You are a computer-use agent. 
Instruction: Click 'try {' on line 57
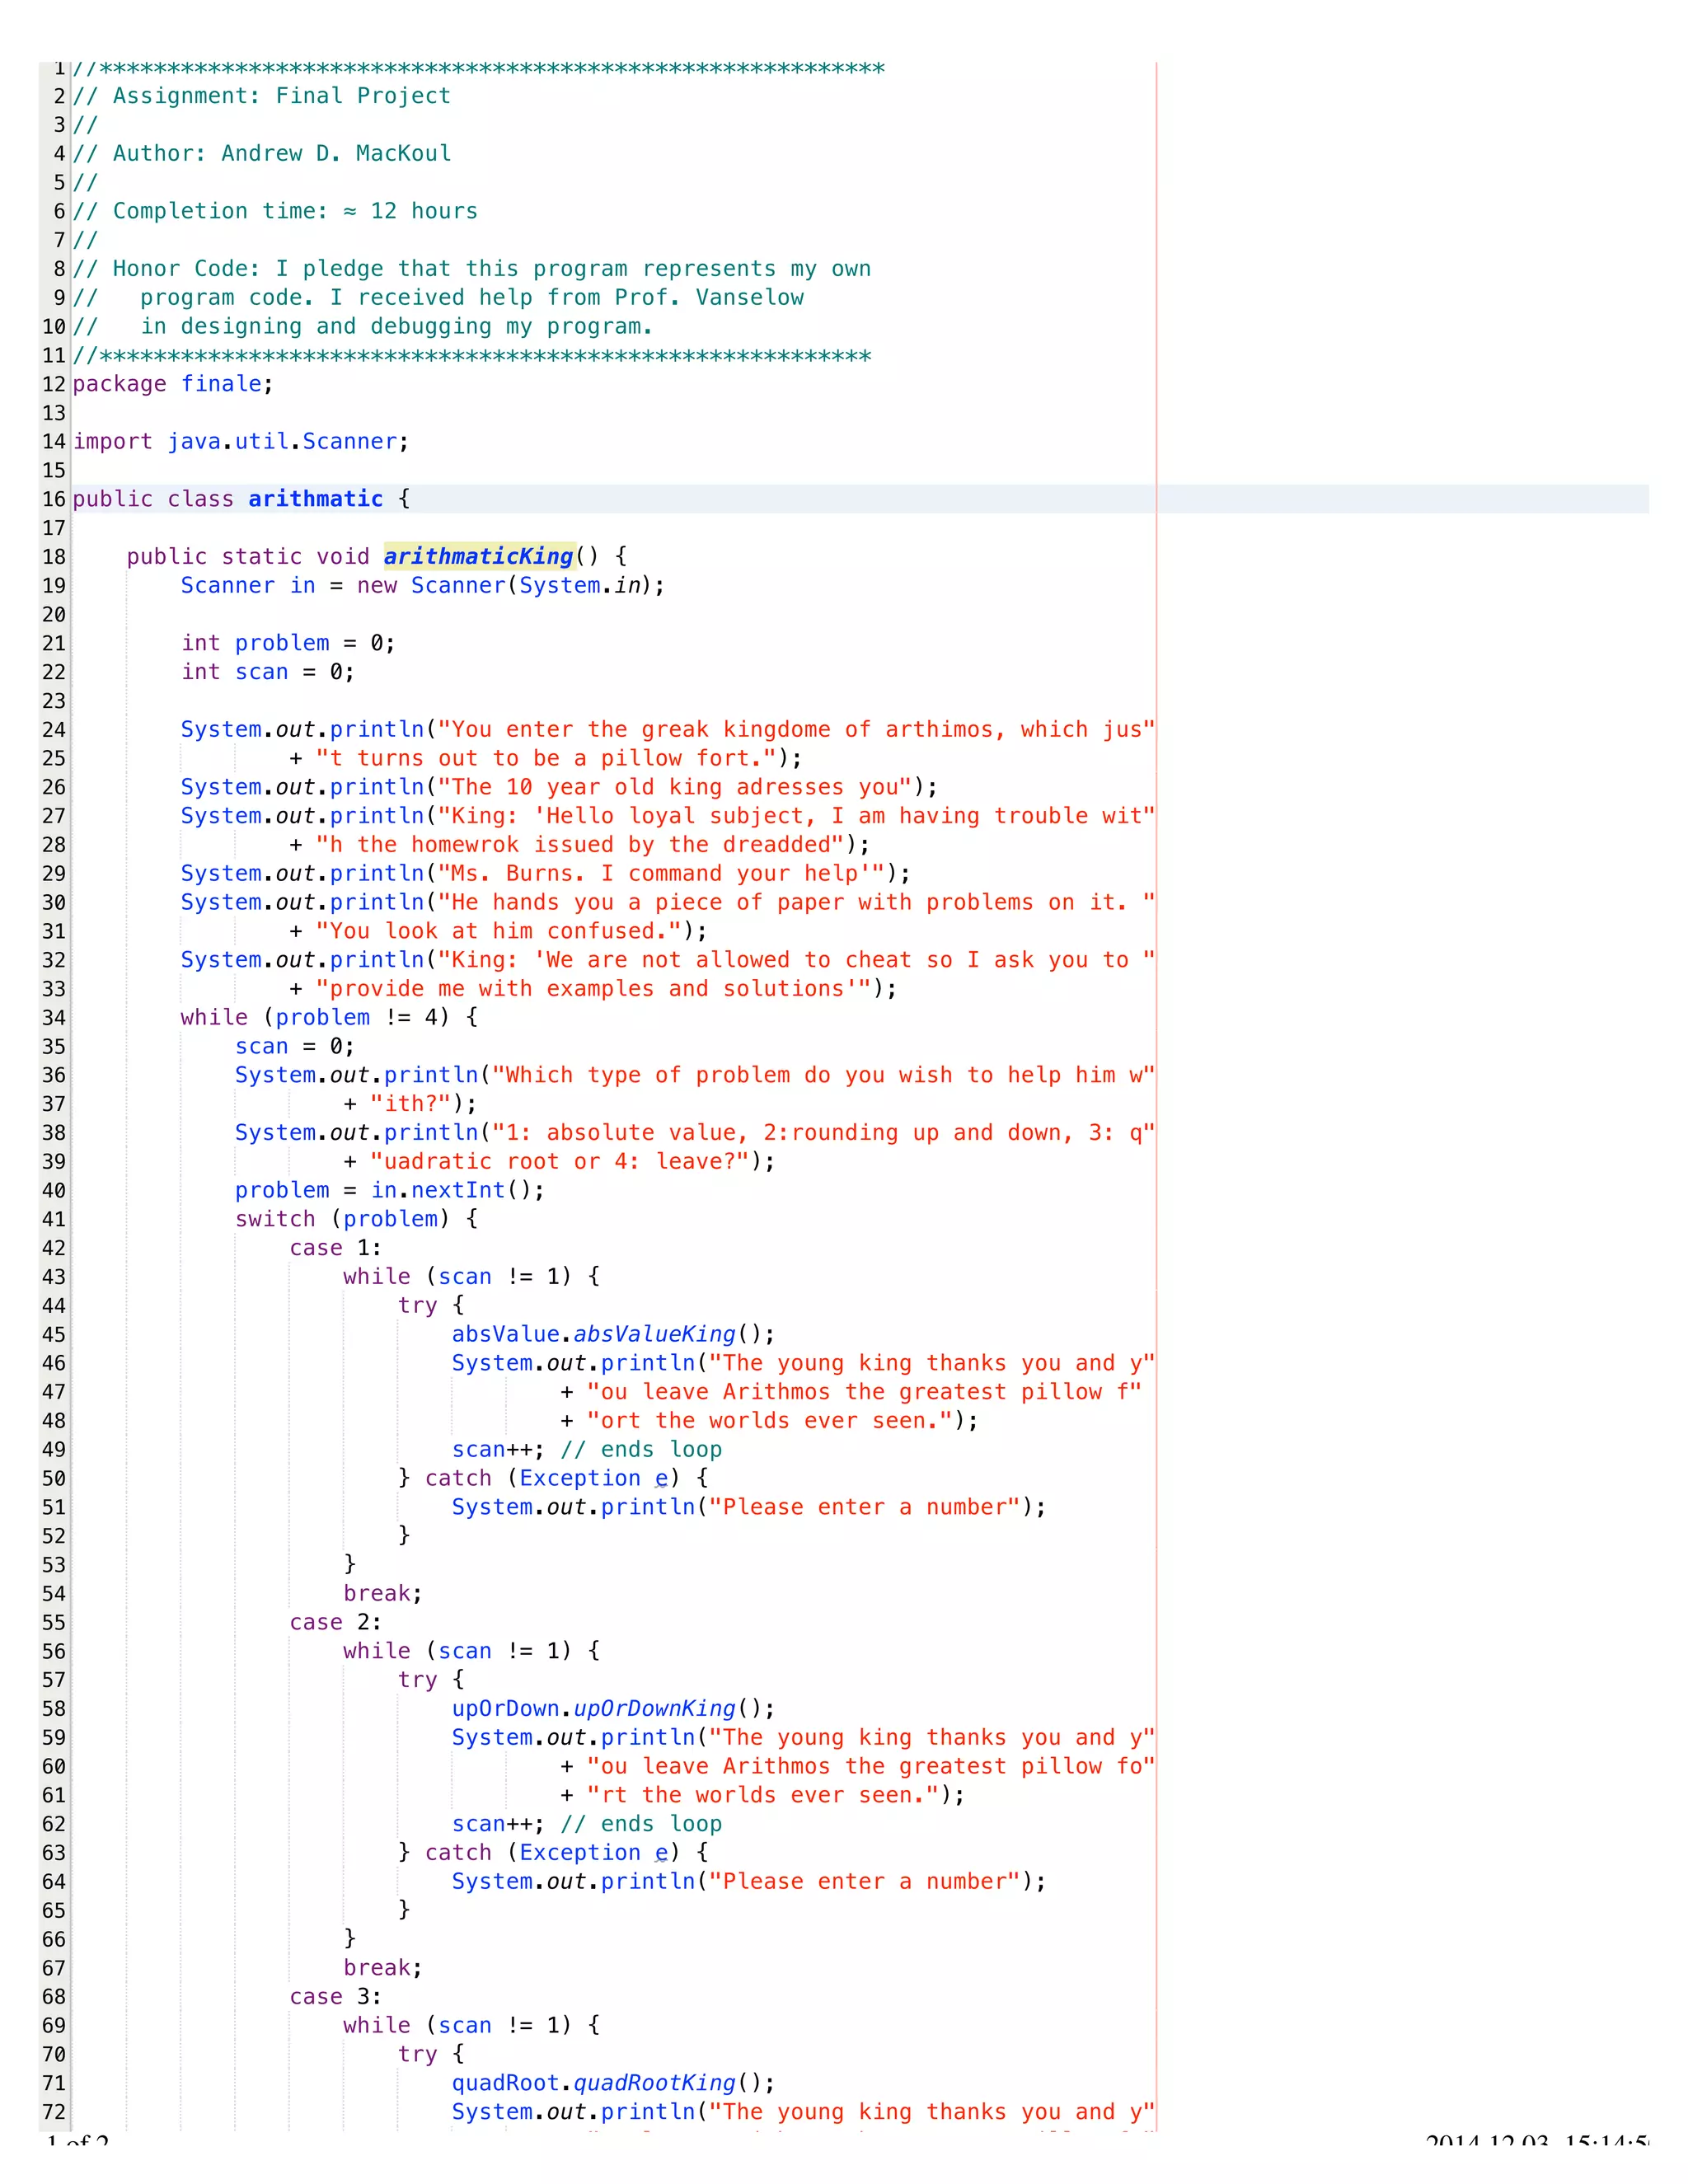(431, 1680)
